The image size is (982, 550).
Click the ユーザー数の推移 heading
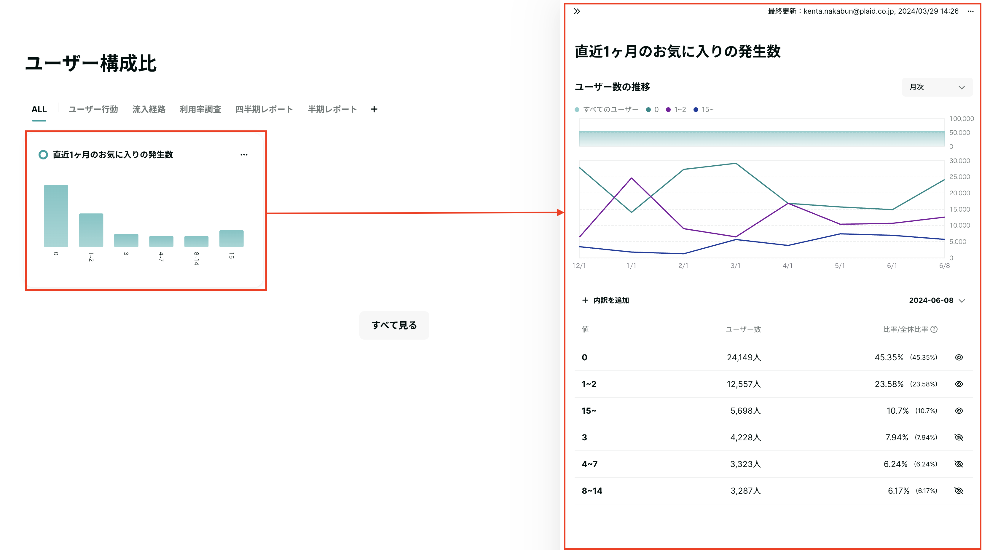[612, 87]
